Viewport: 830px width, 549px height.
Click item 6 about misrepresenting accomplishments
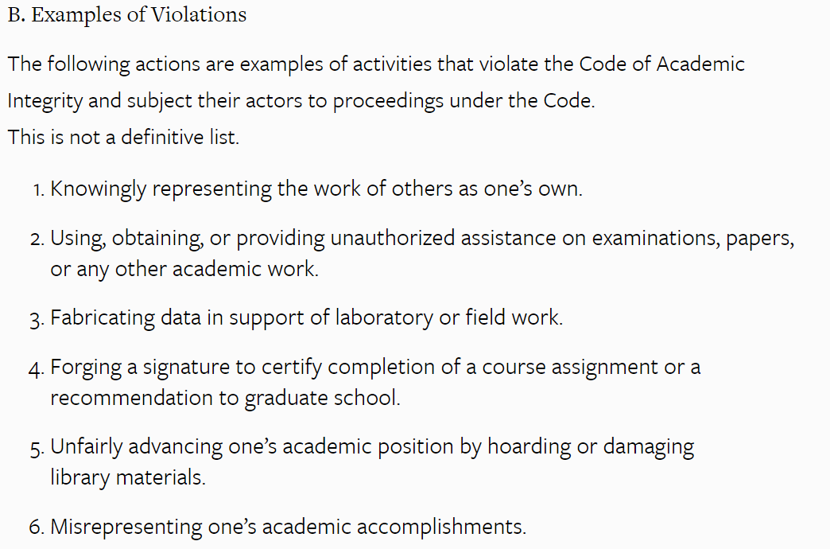(x=288, y=526)
